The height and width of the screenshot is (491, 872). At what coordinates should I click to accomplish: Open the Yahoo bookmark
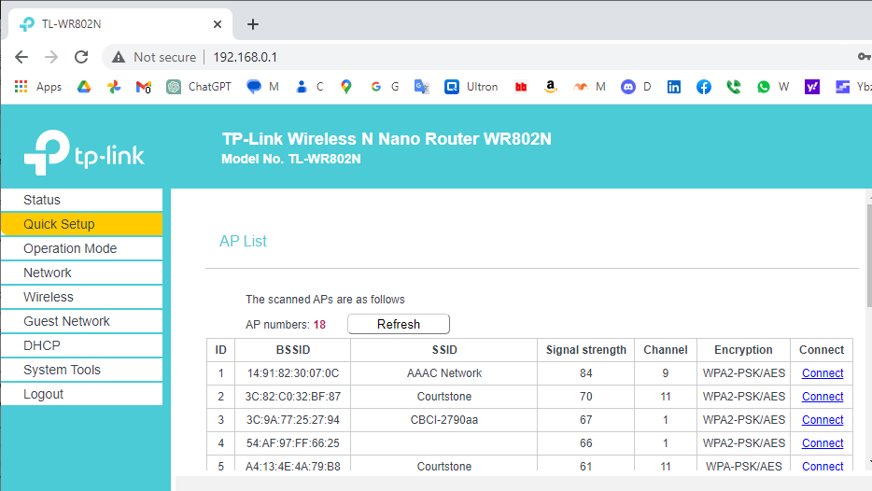click(x=812, y=87)
